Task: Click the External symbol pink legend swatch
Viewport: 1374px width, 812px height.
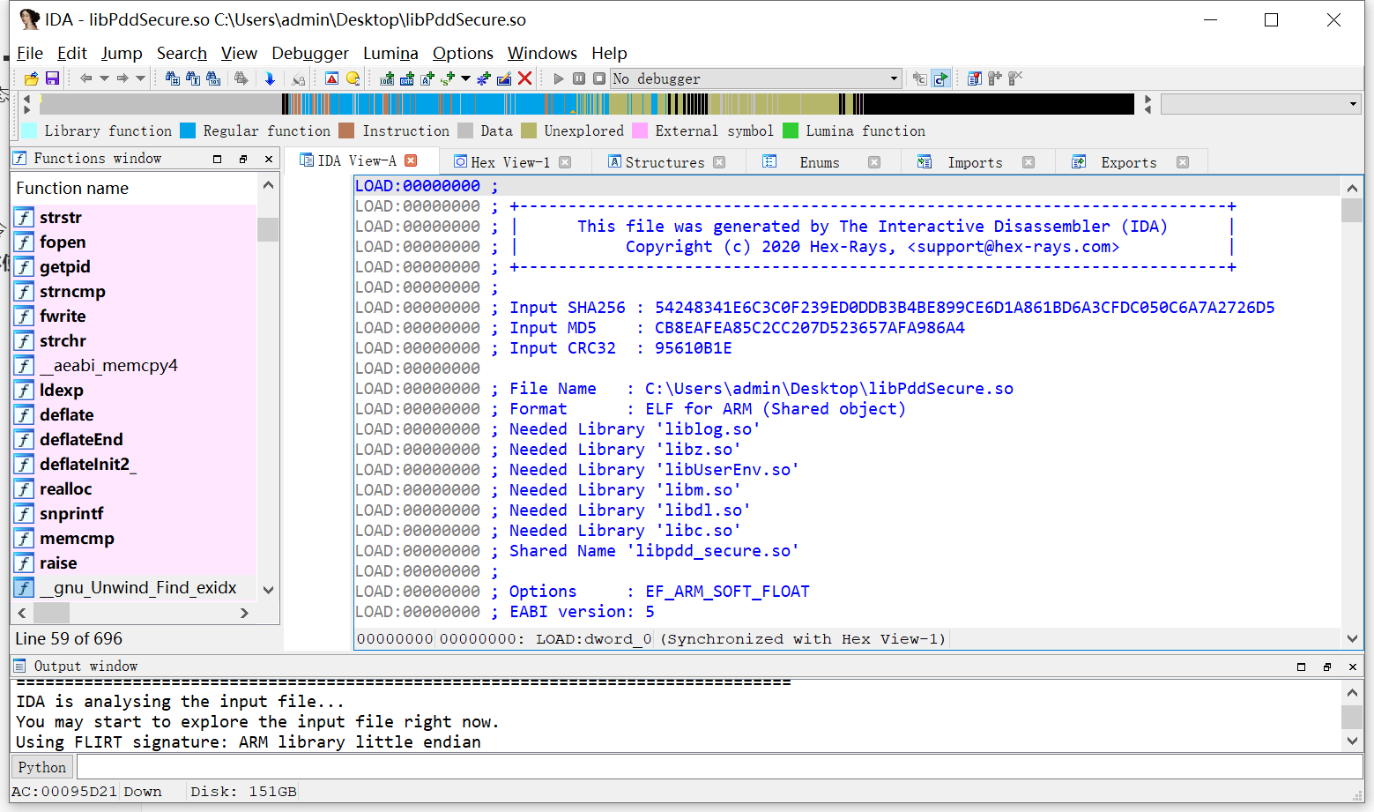Action: coord(640,130)
